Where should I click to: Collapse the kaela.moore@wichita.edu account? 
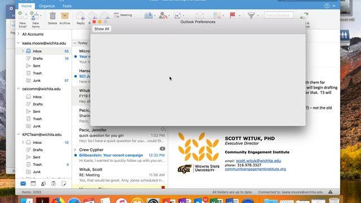click(x=19, y=43)
